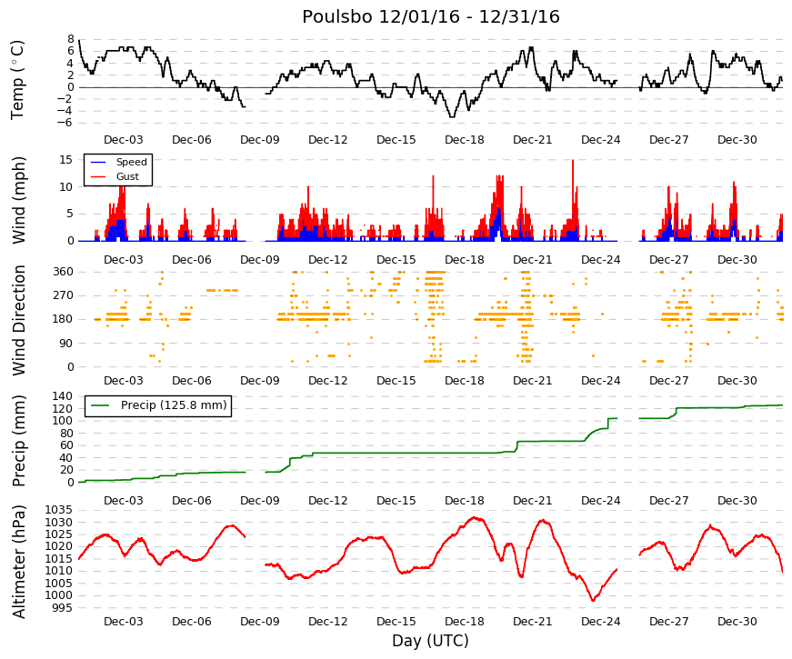792x659 pixels.
Task: Select the Wind (mph) y-axis label
Action: pyautogui.click(x=18, y=201)
